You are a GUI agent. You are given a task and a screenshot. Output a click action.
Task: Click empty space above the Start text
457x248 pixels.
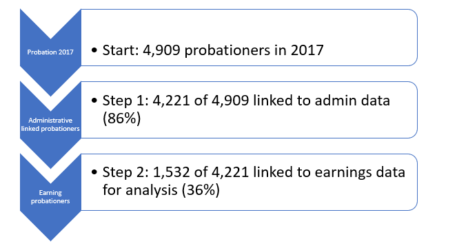pos(247,25)
